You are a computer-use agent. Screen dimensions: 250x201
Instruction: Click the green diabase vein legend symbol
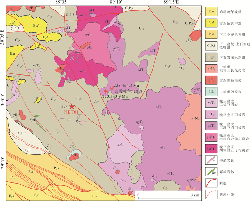(211, 171)
